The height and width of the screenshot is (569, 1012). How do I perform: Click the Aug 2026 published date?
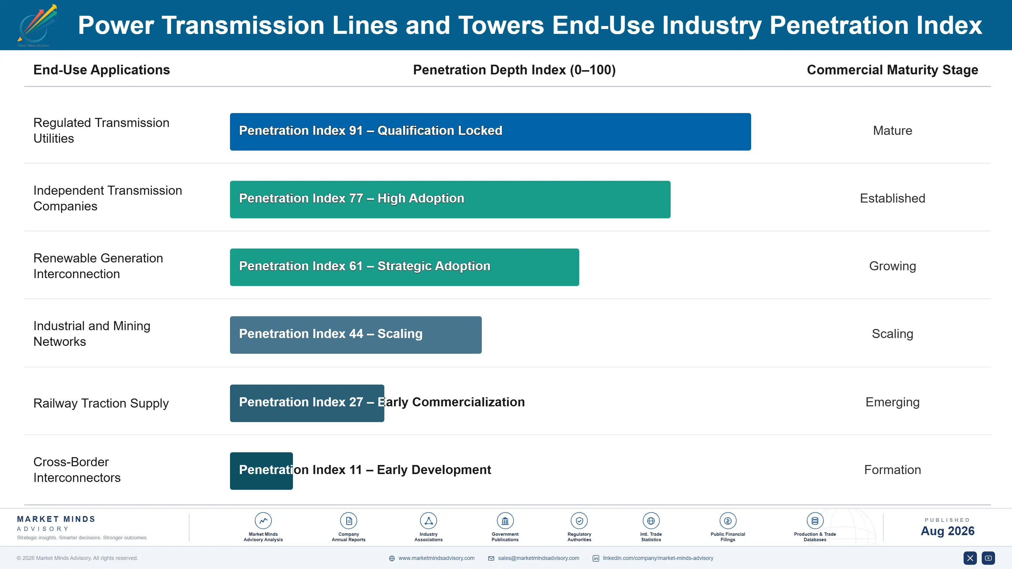coord(947,531)
